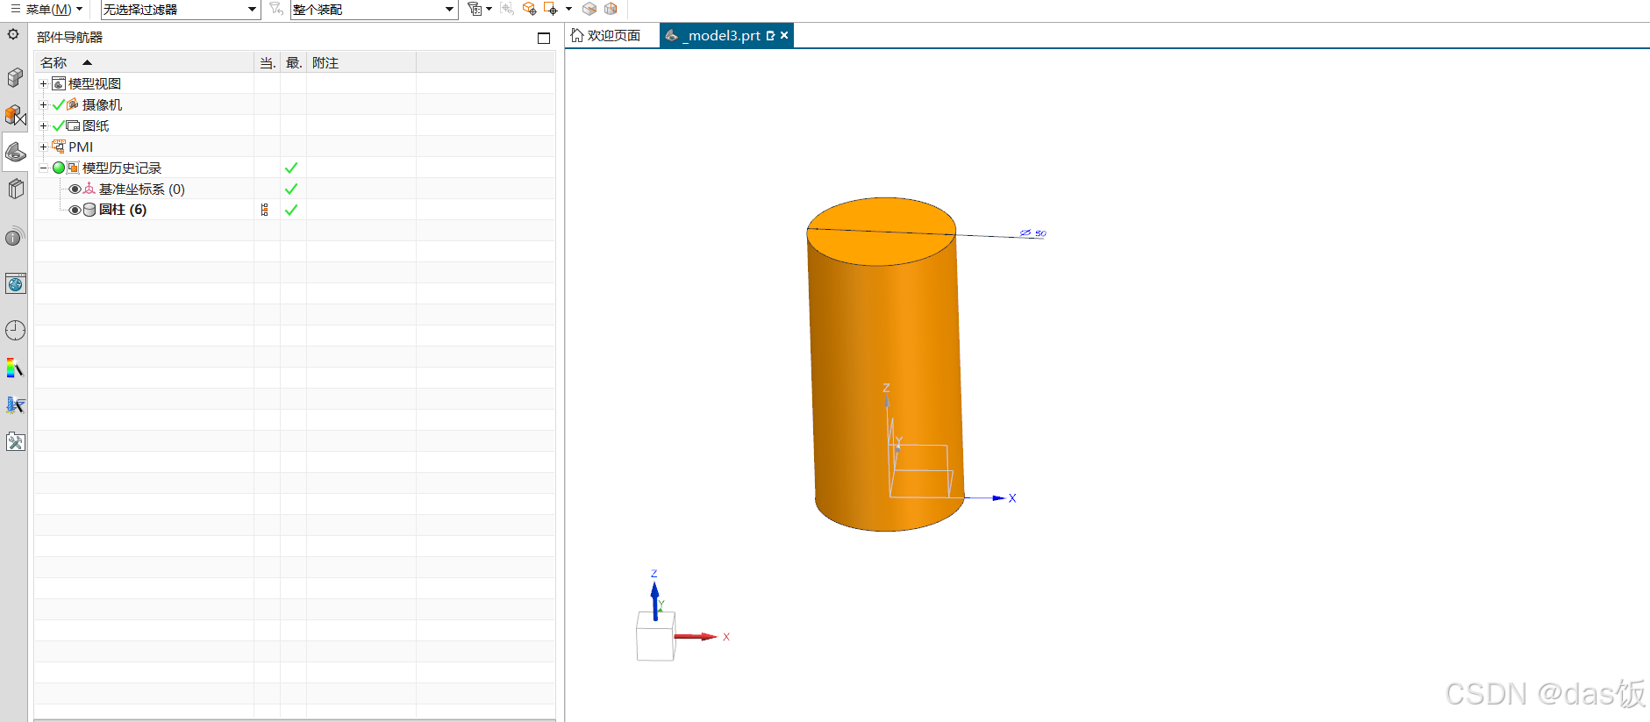Select the 模型历史记录 tree item

pos(122,168)
